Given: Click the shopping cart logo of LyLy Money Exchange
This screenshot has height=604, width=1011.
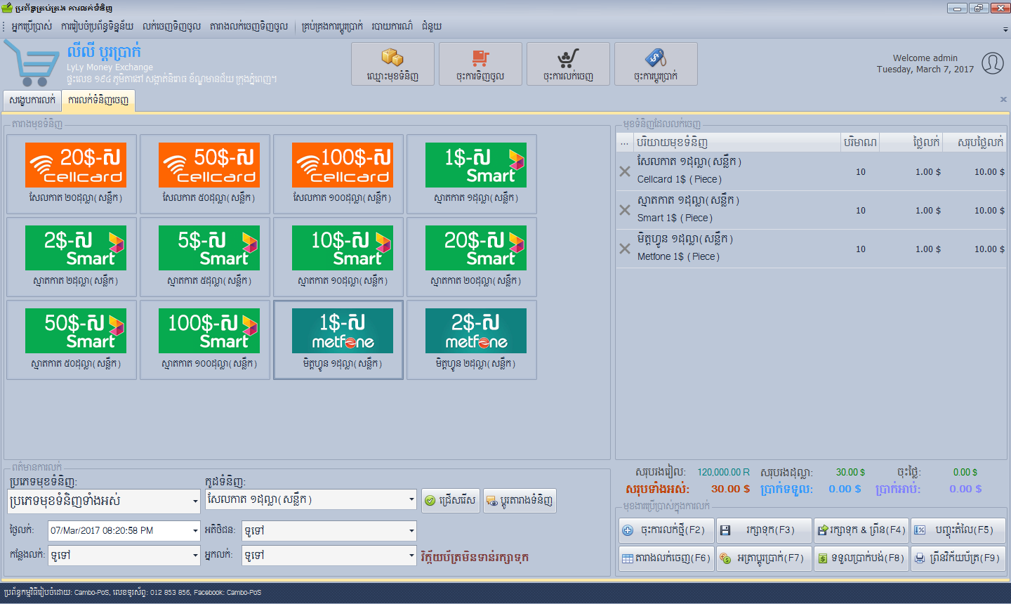Looking at the screenshot, I should tap(32, 63).
